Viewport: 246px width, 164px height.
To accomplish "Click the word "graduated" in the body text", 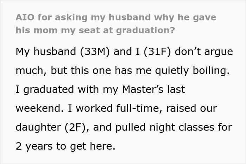I will pyautogui.click(x=48, y=89).
